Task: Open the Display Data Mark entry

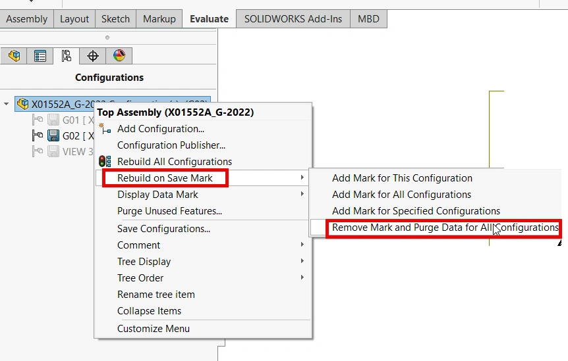Action: [x=203, y=195]
